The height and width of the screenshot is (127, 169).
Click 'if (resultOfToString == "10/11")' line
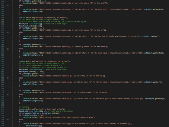click(33, 115)
